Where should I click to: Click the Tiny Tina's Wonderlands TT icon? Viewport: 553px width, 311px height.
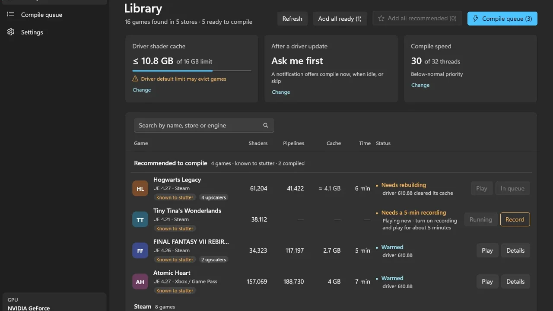[x=140, y=219]
